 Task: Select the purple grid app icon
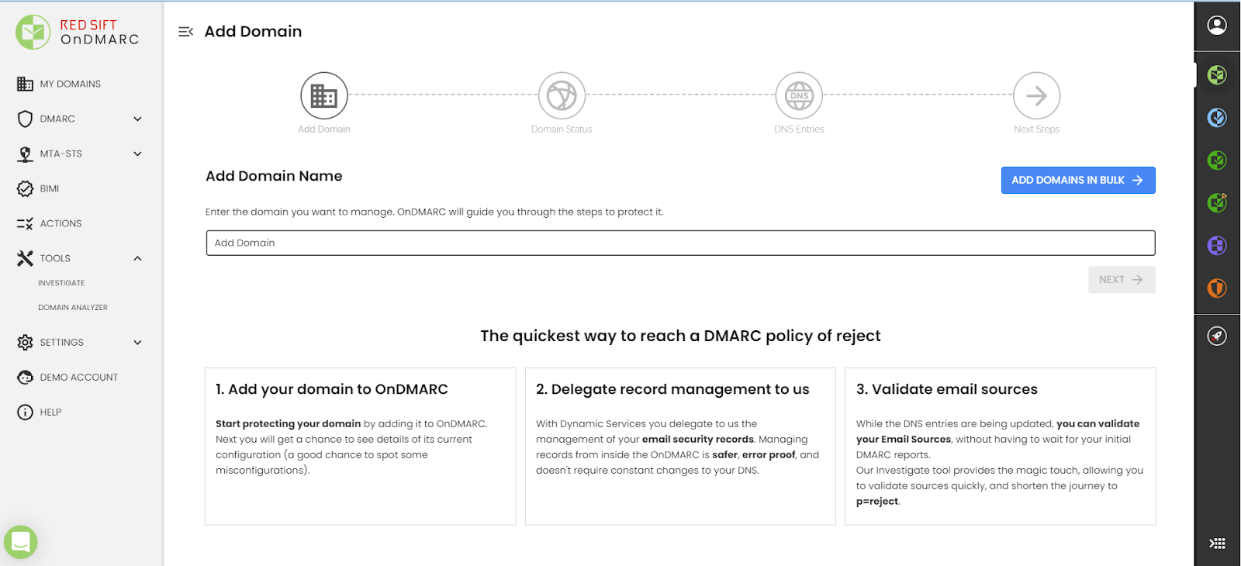point(1217,246)
